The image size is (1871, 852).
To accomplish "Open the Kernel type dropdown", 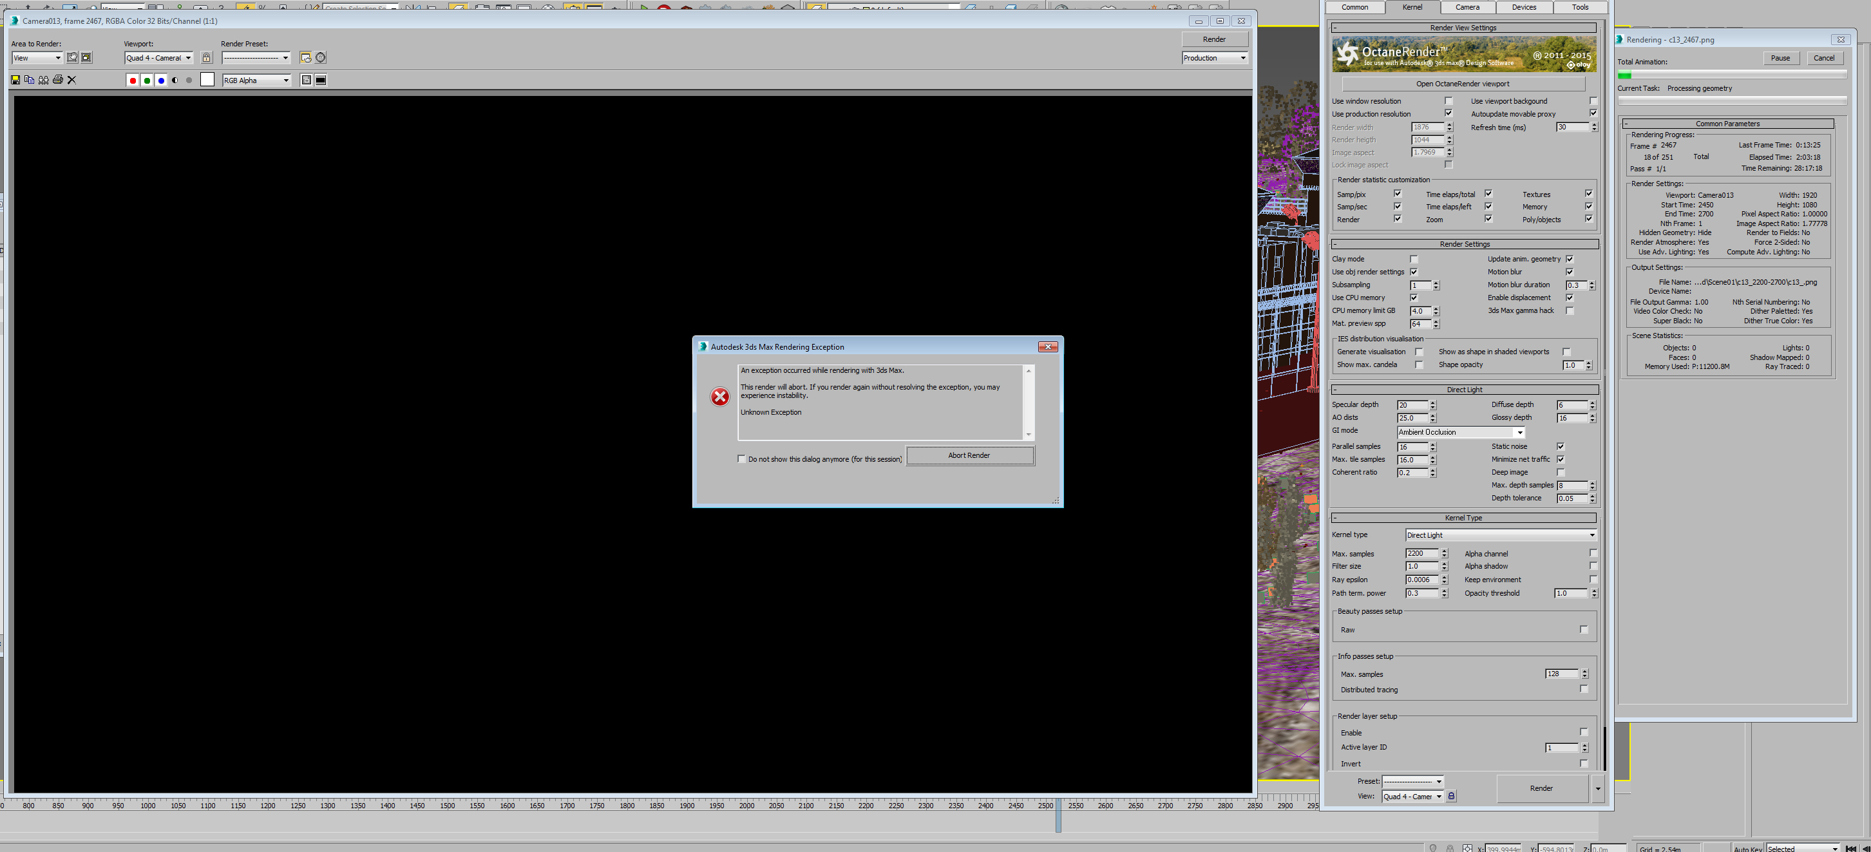I will click(1501, 535).
